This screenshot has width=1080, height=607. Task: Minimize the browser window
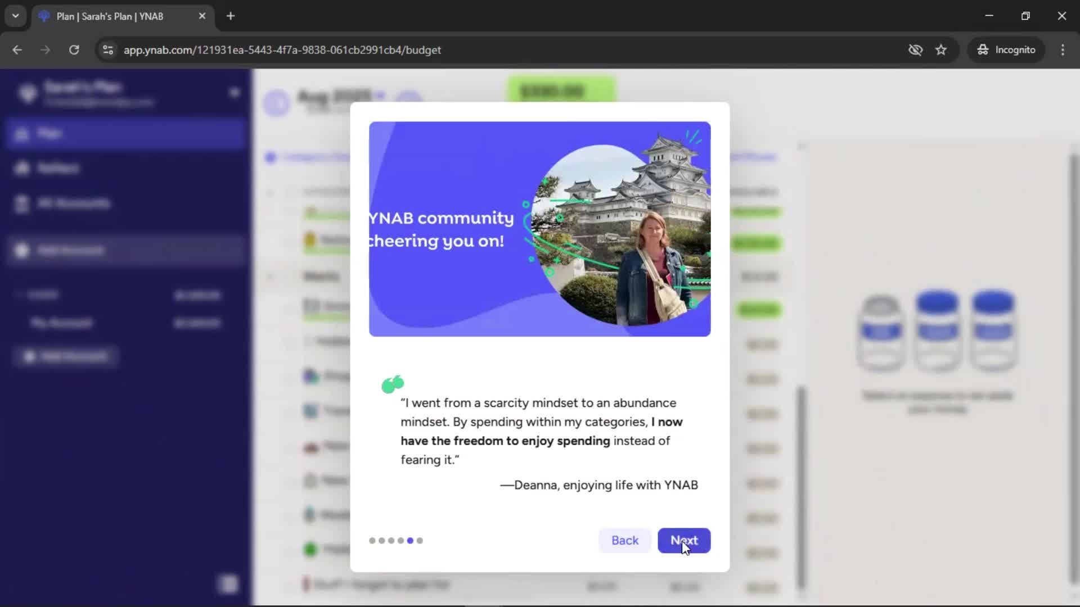pyautogui.click(x=989, y=16)
